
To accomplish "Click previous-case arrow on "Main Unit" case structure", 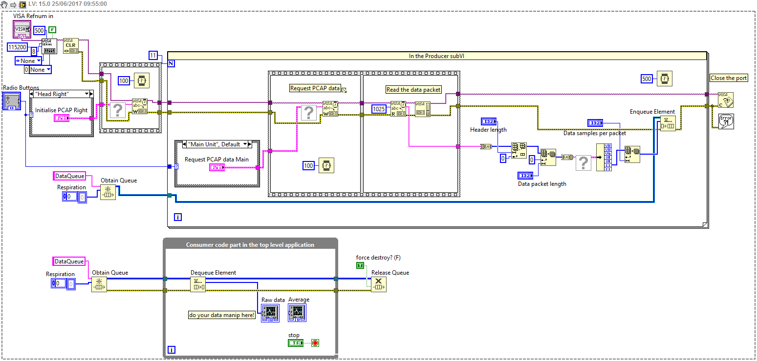I will (x=184, y=144).
